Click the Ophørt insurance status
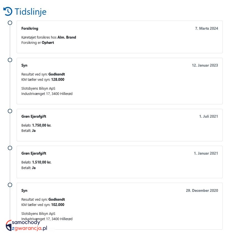 point(48,42)
